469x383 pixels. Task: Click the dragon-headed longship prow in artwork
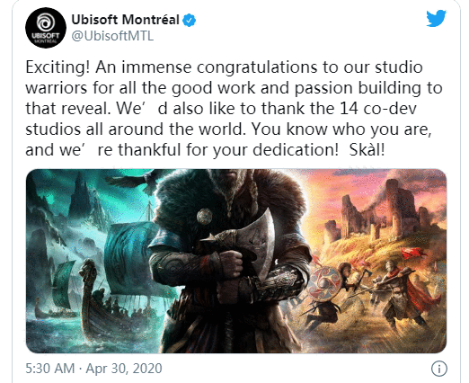pos(88,272)
